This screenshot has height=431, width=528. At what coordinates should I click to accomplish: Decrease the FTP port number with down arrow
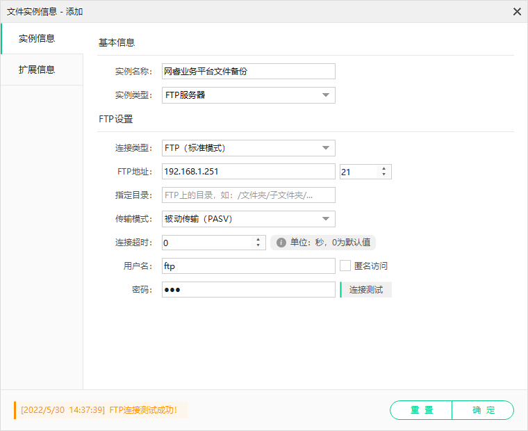point(384,174)
